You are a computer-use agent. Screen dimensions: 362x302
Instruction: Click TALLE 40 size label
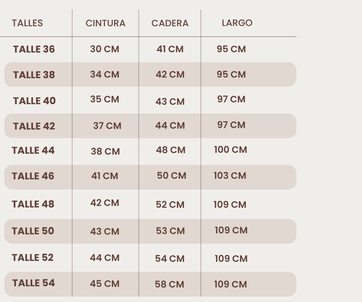(34, 101)
